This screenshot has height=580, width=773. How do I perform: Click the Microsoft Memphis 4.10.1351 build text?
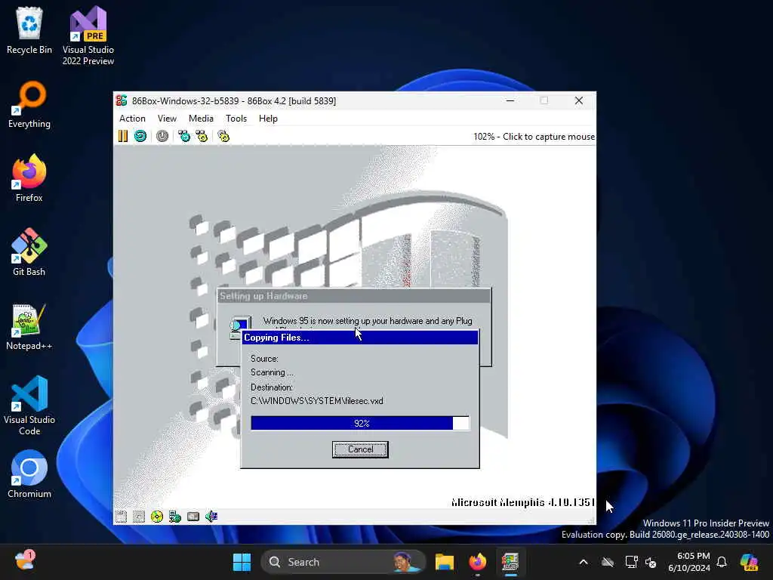point(522,502)
